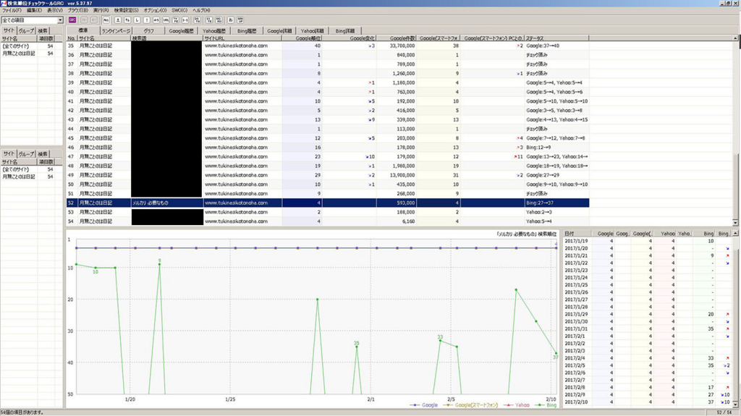Select 検索 tab in the lower site panel

pyautogui.click(x=43, y=154)
